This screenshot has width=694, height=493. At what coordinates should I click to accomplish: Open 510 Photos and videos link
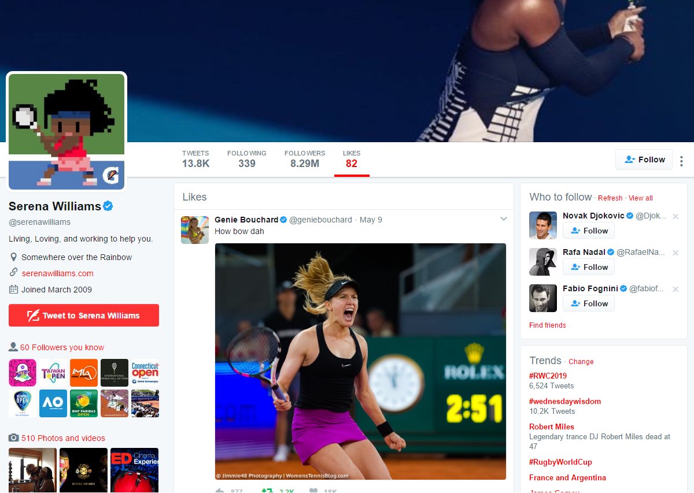pyautogui.click(x=63, y=438)
